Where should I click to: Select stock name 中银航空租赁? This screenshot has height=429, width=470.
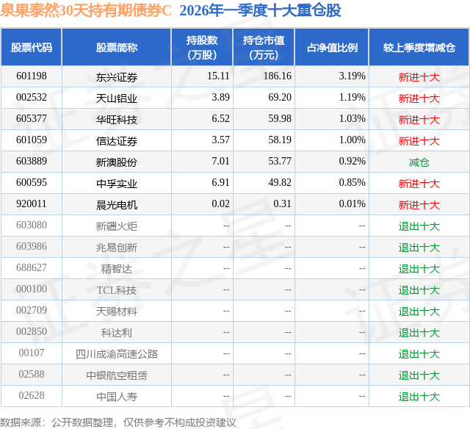pos(117,375)
